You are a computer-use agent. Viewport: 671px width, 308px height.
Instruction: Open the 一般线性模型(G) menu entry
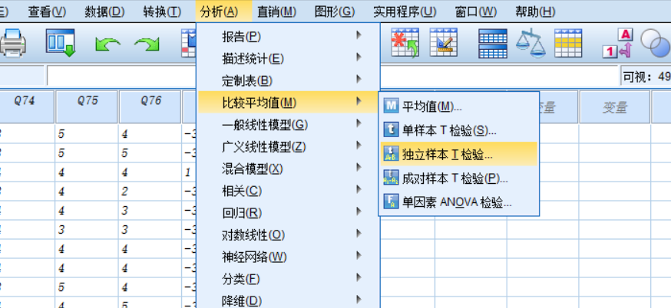coord(288,125)
